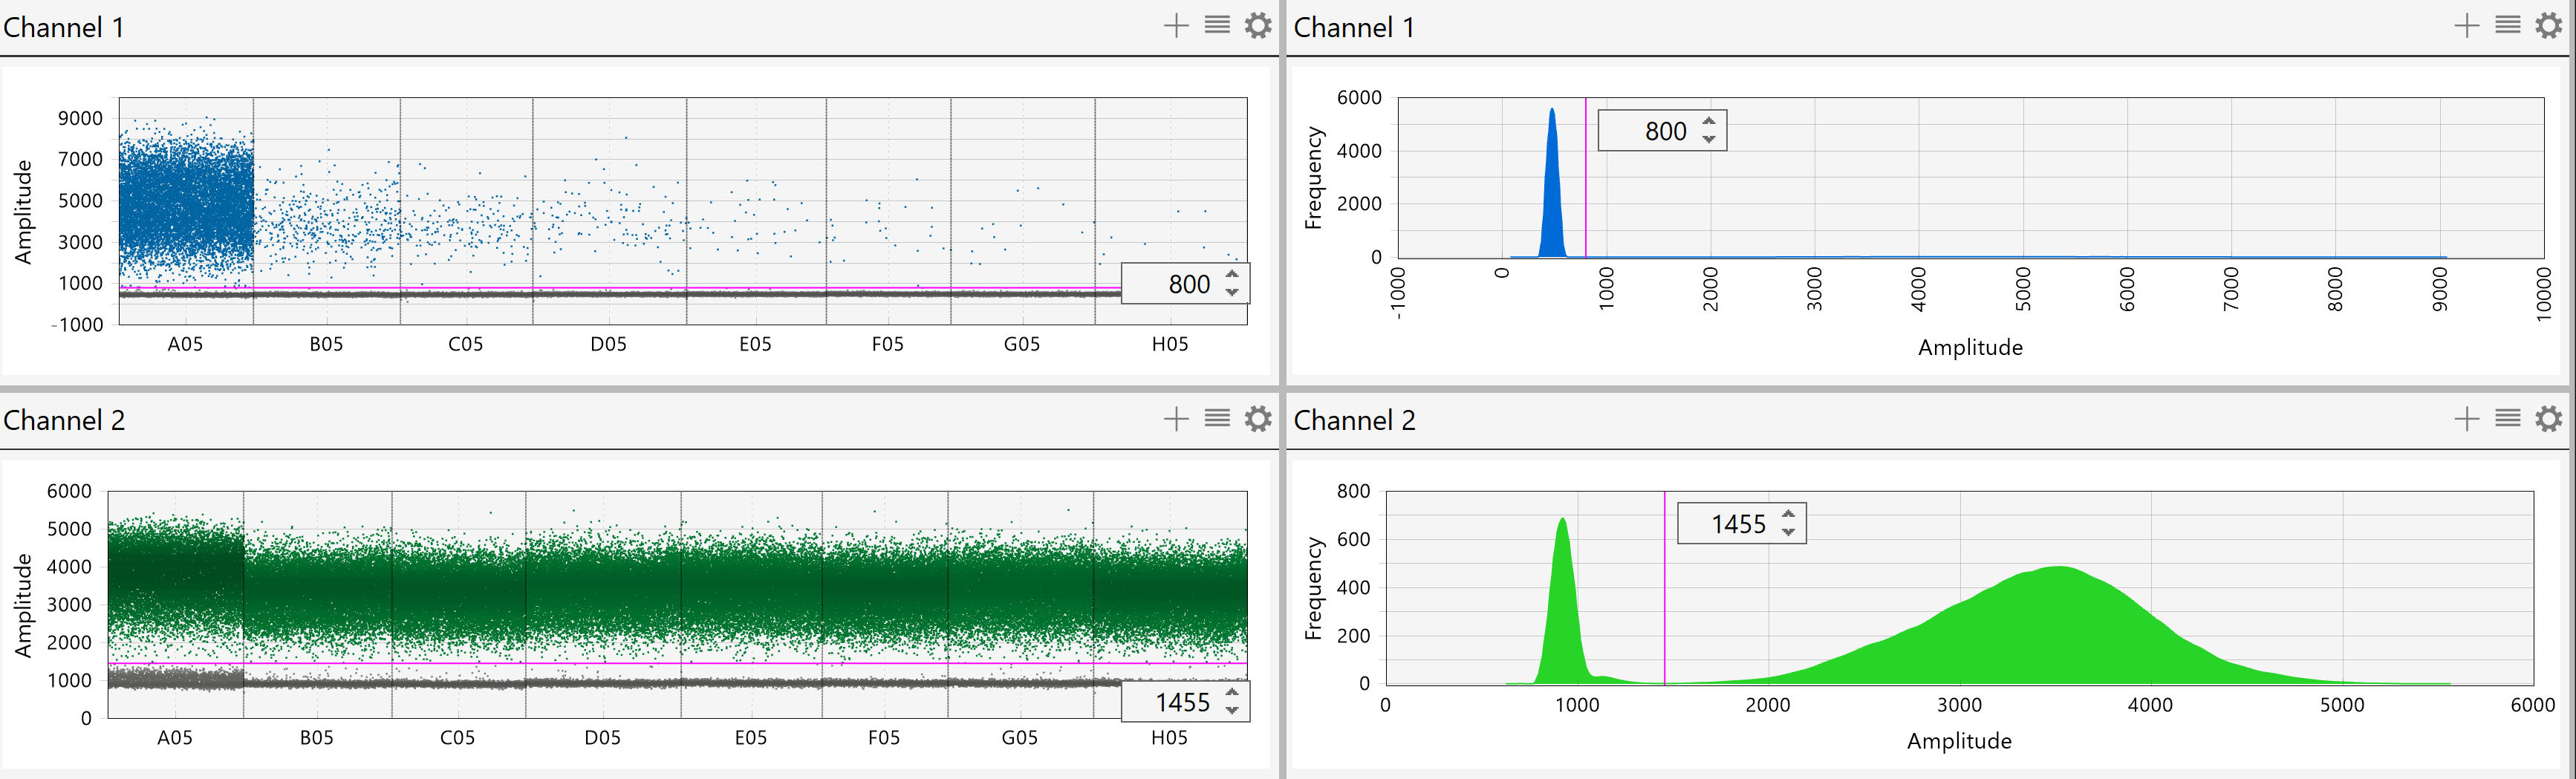Decrease the 800 threshold in Channel 1 histogram
Image resolution: width=2576 pixels, height=779 pixels.
pos(1709,139)
